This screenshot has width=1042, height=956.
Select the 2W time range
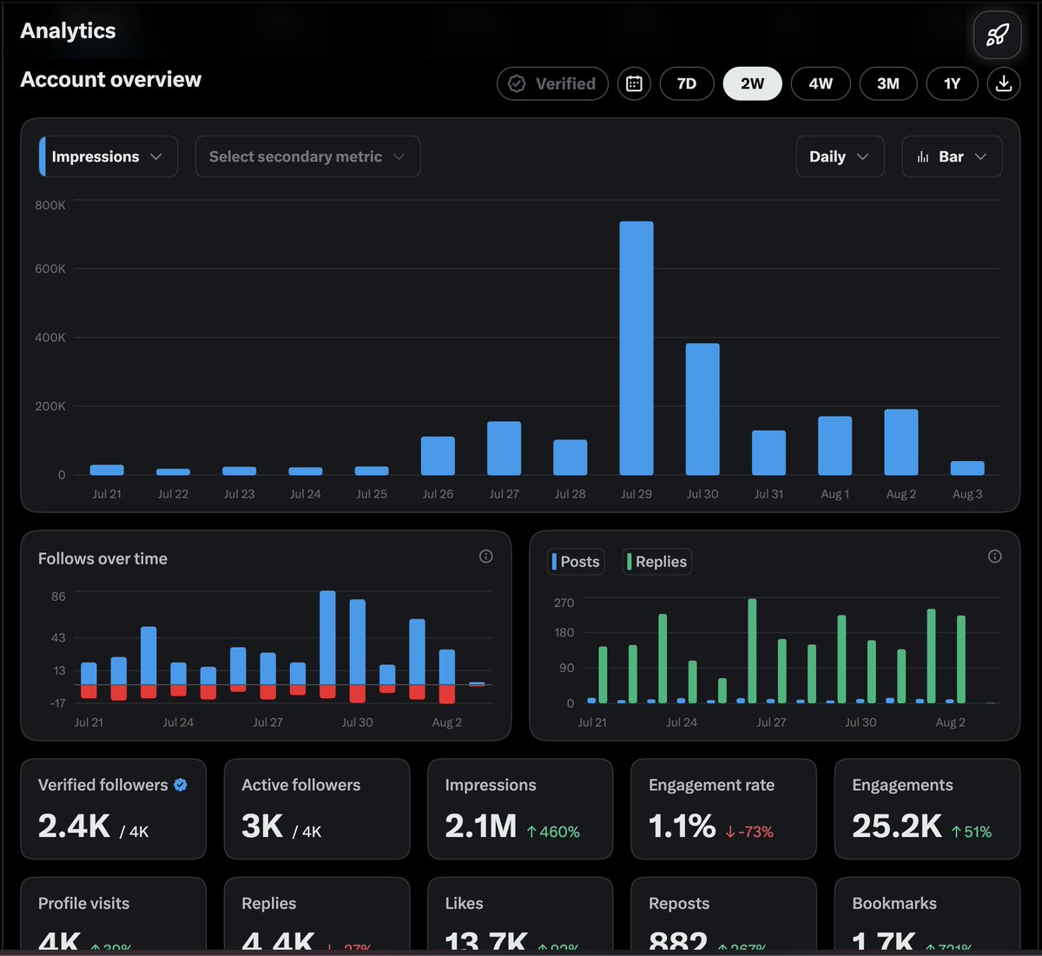(753, 84)
